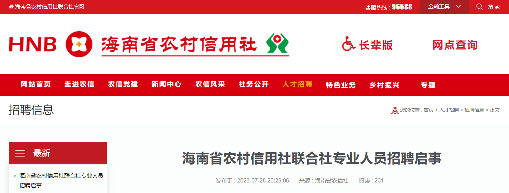Image resolution: width=509 pixels, height=193 pixels.
Task: Click the 网点查询 link
Action: 455,45
